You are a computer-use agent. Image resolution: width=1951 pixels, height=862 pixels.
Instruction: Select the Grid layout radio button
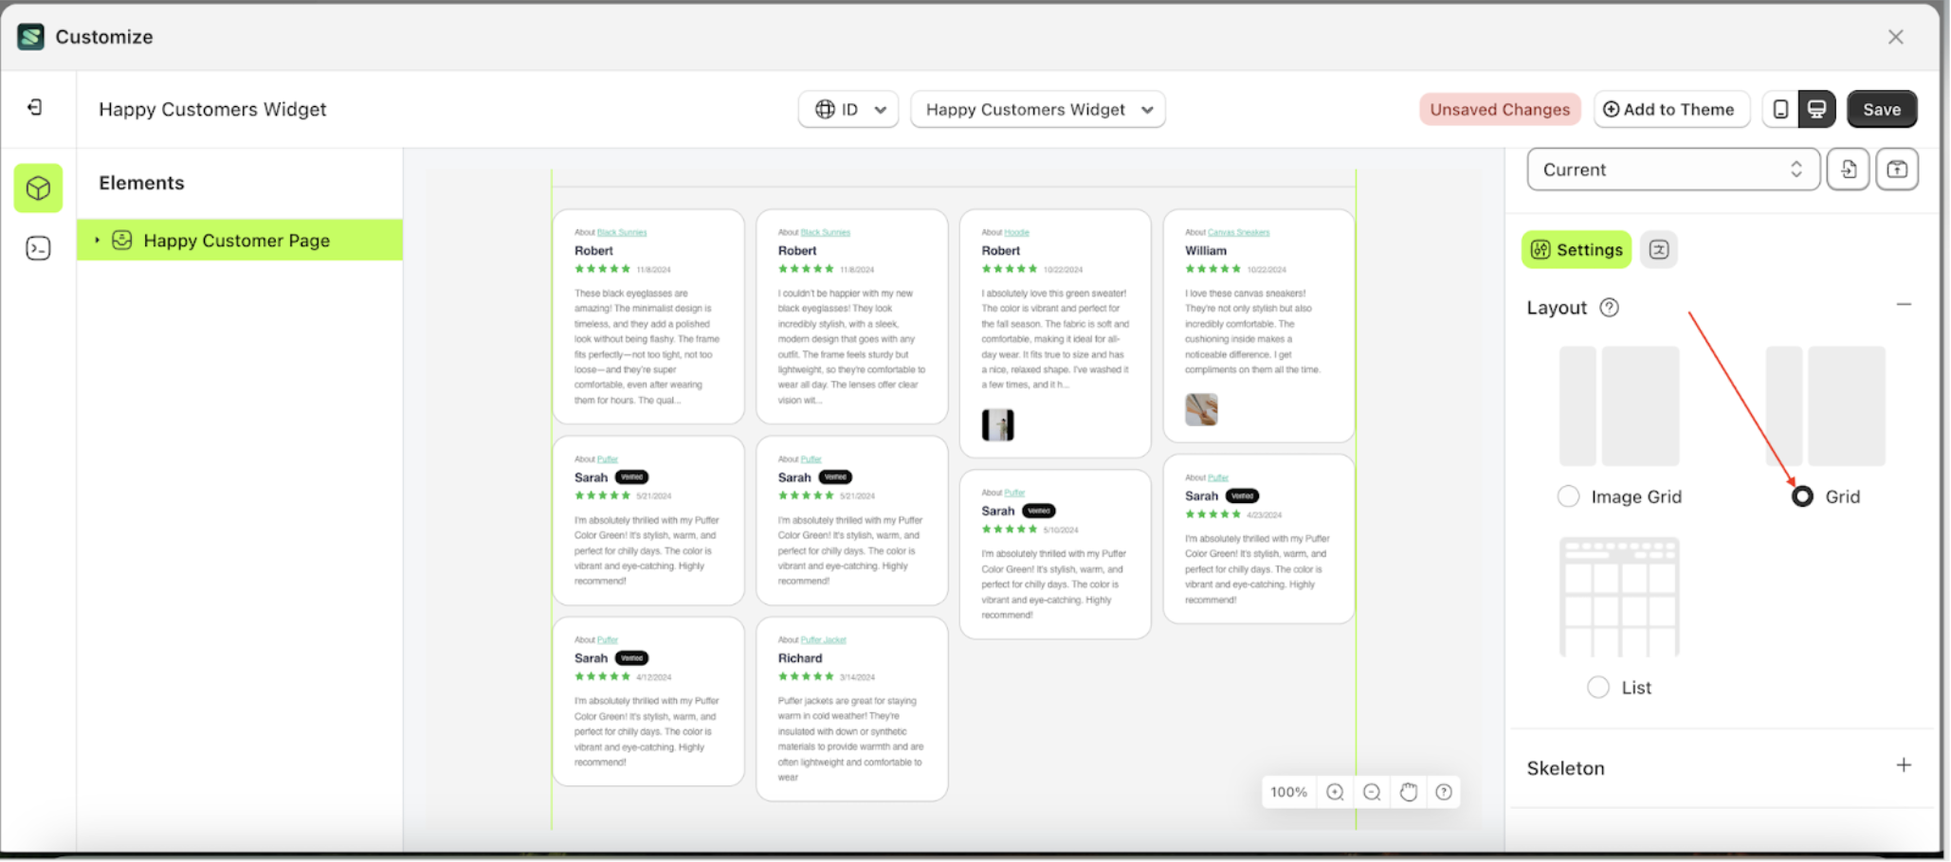pyautogui.click(x=1801, y=495)
